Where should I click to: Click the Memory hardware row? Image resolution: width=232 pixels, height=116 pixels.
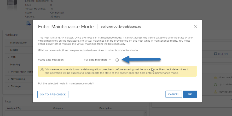tap(19, 64)
